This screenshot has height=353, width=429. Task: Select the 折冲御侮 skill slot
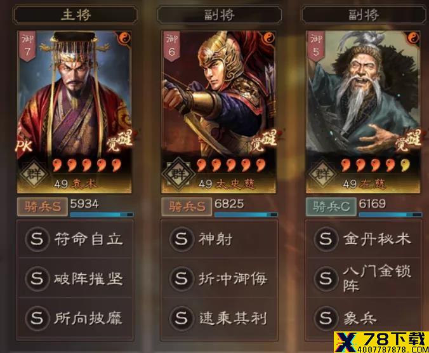(x=219, y=279)
